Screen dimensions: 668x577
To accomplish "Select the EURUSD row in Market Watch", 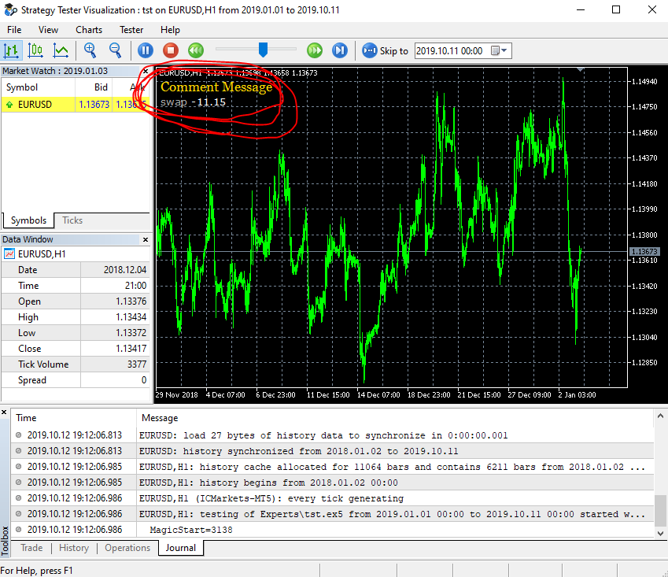I will (x=76, y=105).
